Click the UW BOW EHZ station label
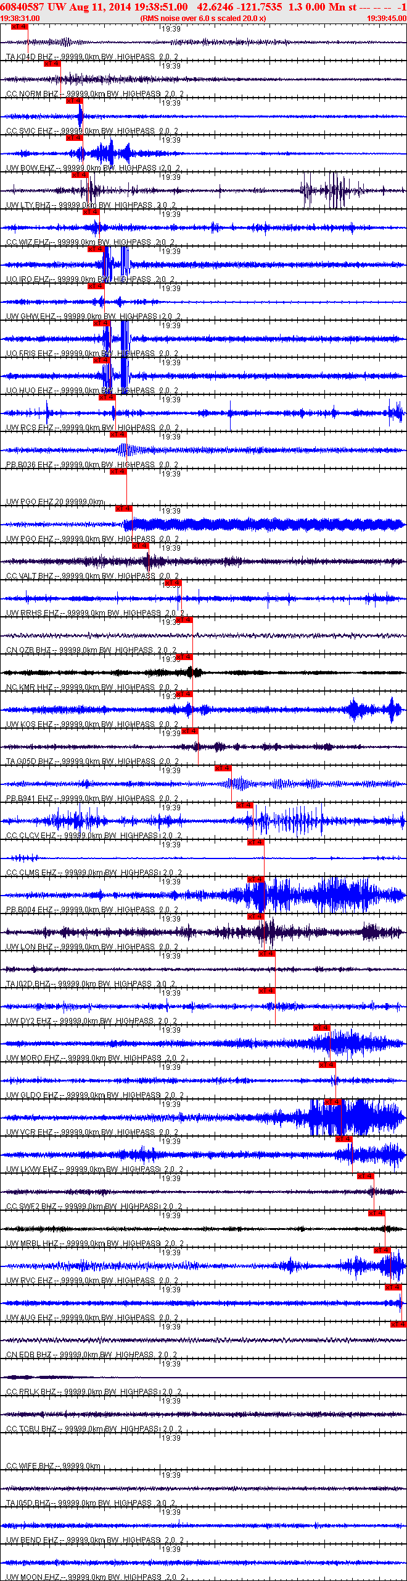Screen dimensions: 407x1581 pyautogui.click(x=93, y=168)
